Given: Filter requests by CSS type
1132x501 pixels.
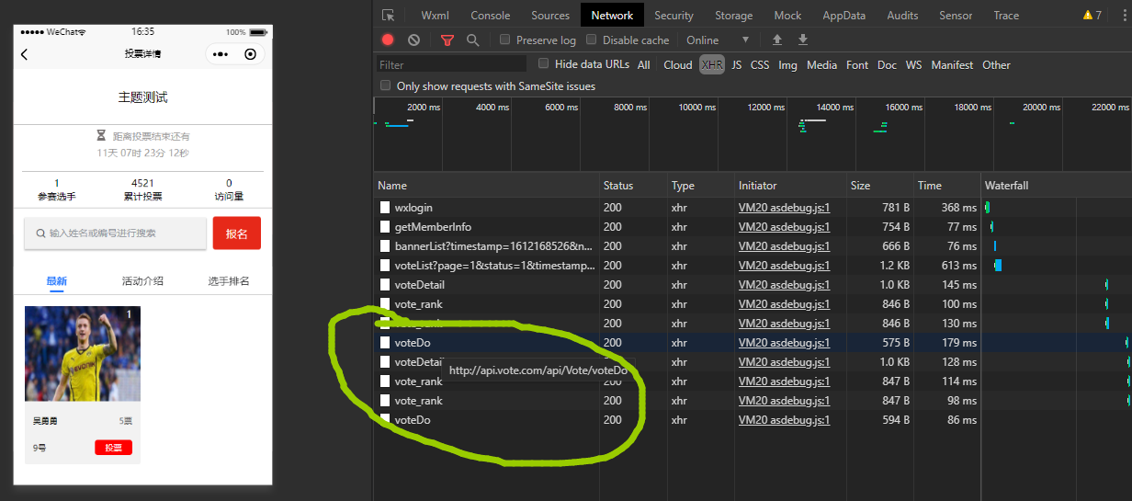Looking at the screenshot, I should point(760,64).
